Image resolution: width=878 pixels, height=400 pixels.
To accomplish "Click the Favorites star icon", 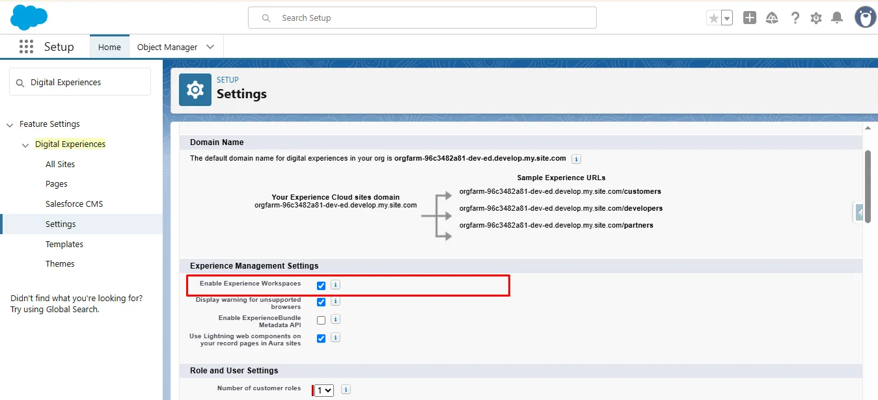I will click(714, 18).
